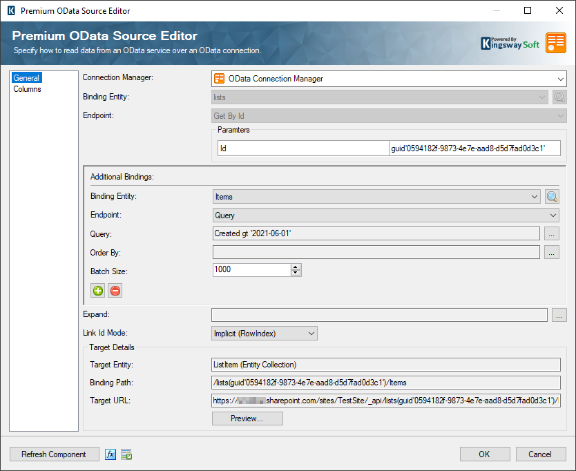This screenshot has width=576, height=471.
Task: Open the Query ellipsis builder button
Action: pyautogui.click(x=551, y=234)
